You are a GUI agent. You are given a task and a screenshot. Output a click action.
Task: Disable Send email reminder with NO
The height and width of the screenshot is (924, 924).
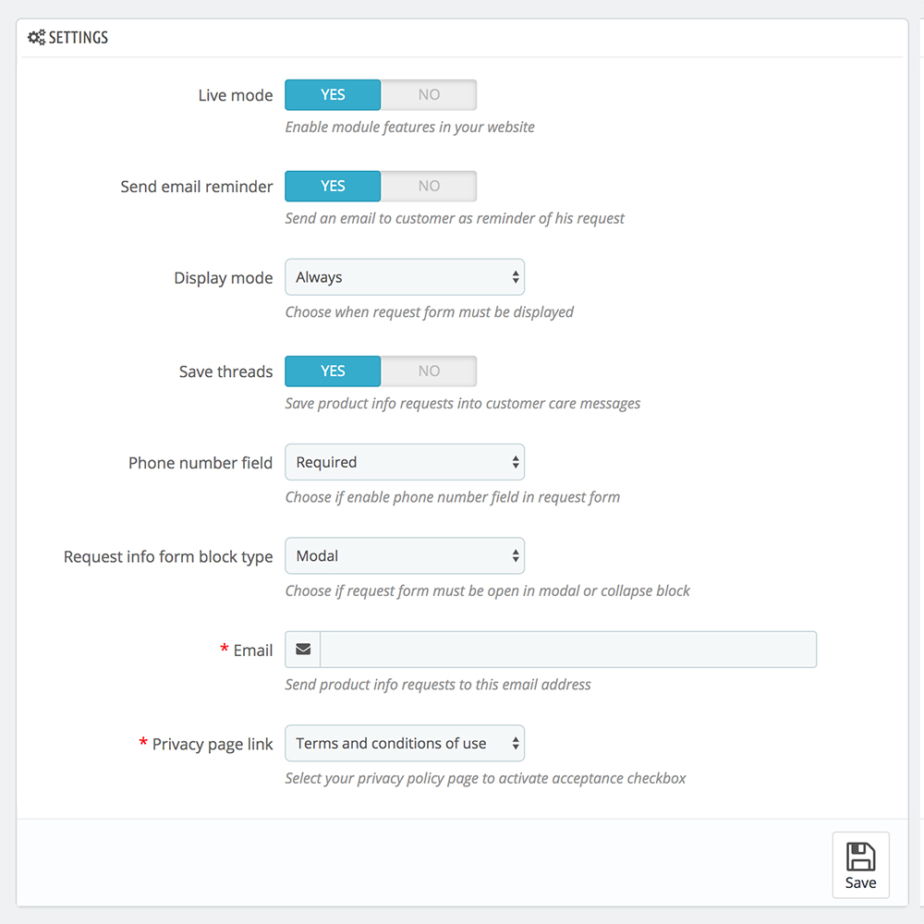coord(429,187)
